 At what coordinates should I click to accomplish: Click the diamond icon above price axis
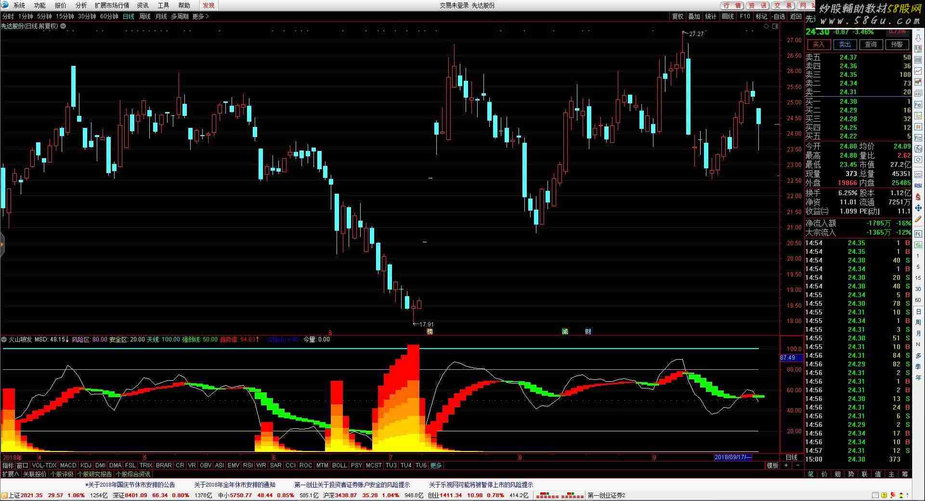point(767,26)
